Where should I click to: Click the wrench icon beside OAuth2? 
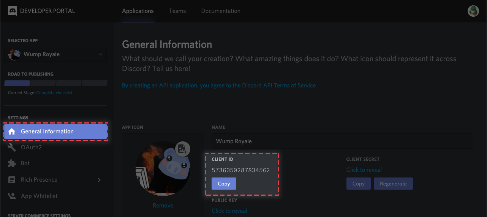[12, 147]
